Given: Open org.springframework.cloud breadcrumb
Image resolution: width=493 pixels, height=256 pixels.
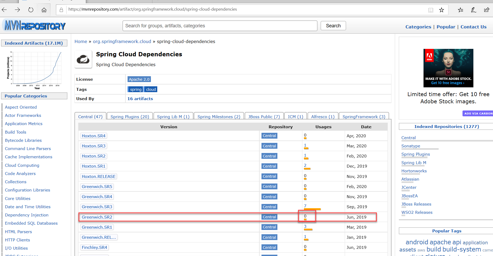Looking at the screenshot, I should (x=122, y=41).
